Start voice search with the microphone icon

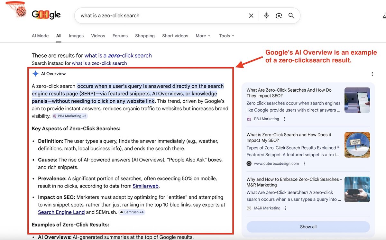coord(266,15)
